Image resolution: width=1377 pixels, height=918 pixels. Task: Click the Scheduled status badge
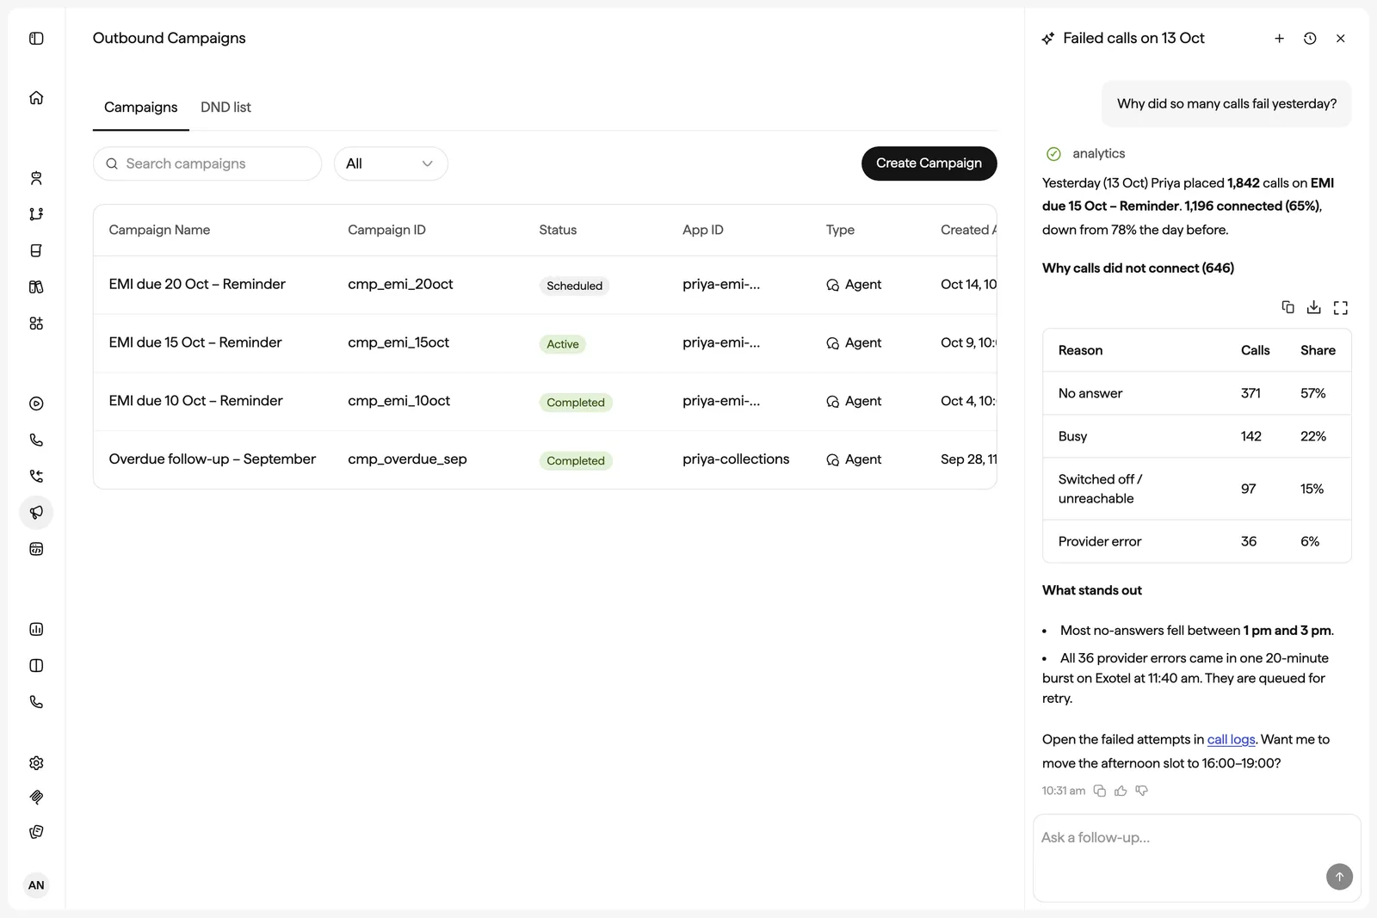tap(574, 286)
